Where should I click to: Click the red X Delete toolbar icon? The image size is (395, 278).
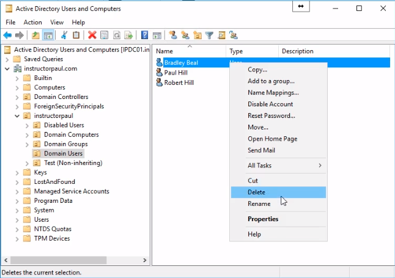coord(92,35)
